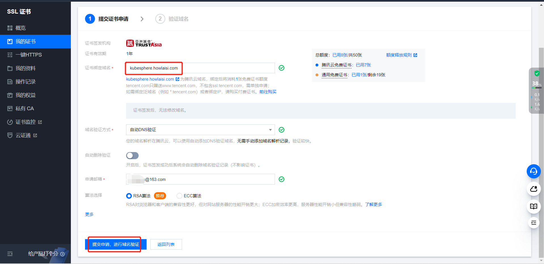Click the list menu floating icon
The image size is (544, 264).
(534, 223)
